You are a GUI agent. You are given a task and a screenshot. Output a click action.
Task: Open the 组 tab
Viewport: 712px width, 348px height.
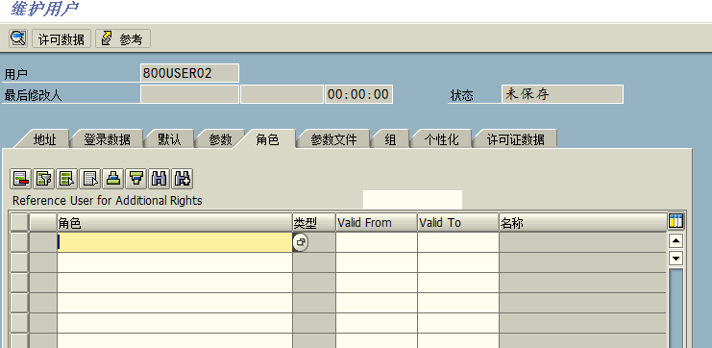(390, 139)
